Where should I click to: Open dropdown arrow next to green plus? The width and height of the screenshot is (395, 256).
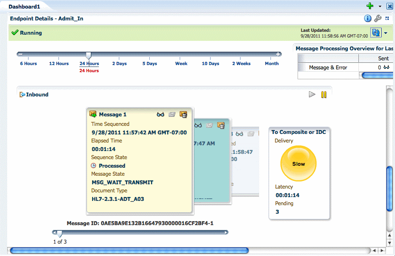point(380,7)
